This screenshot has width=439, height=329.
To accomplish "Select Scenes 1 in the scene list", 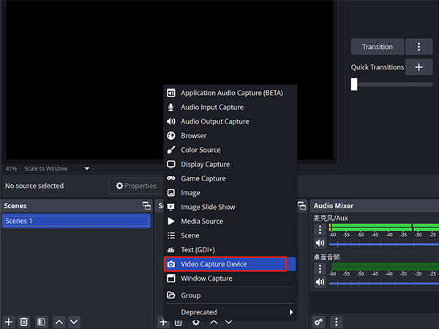I will (x=76, y=221).
